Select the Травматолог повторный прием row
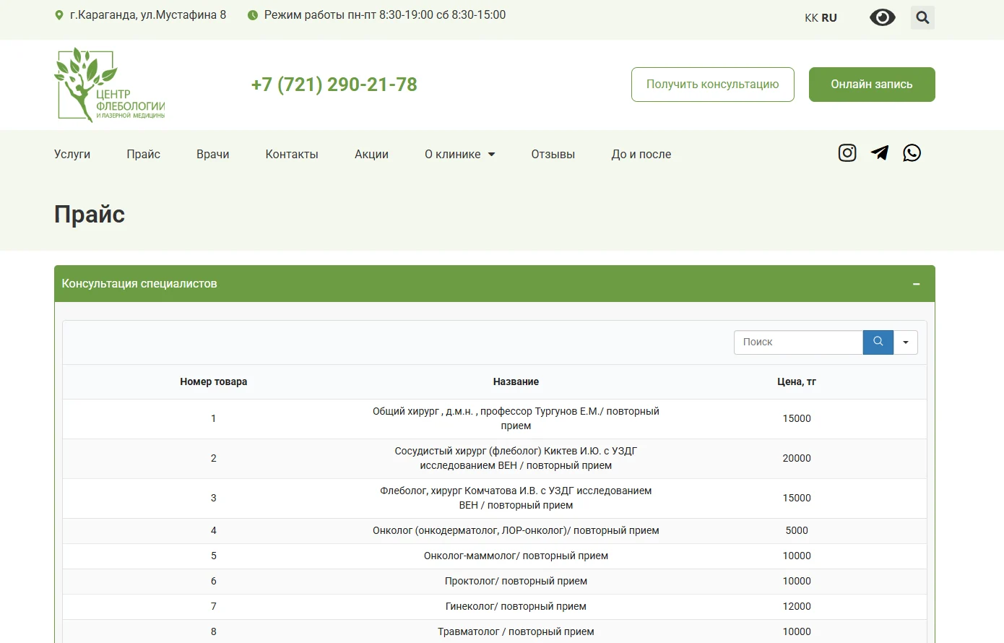The width and height of the screenshot is (1004, 643). point(495,631)
